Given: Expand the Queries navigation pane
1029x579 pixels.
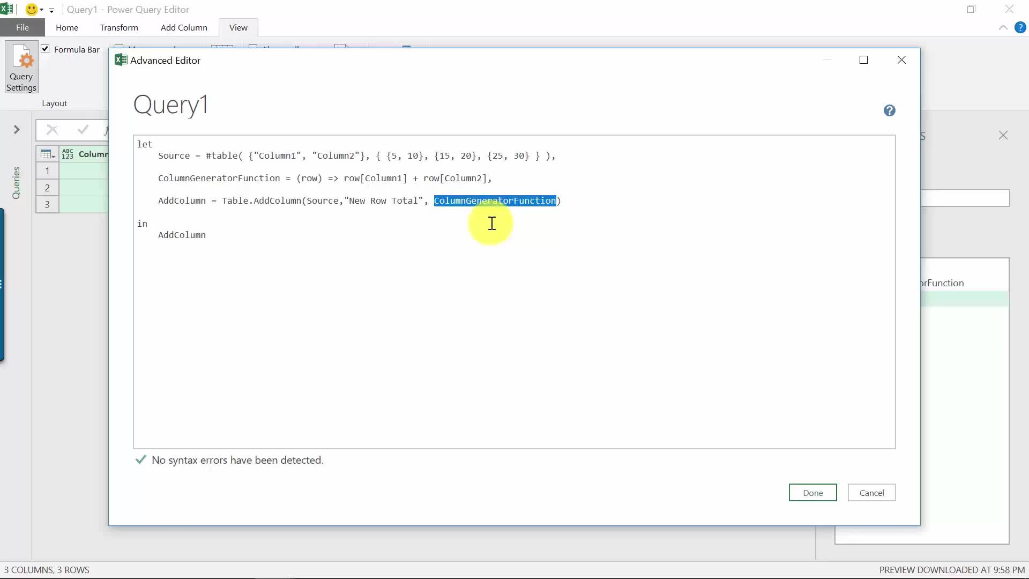Looking at the screenshot, I should pyautogui.click(x=17, y=130).
